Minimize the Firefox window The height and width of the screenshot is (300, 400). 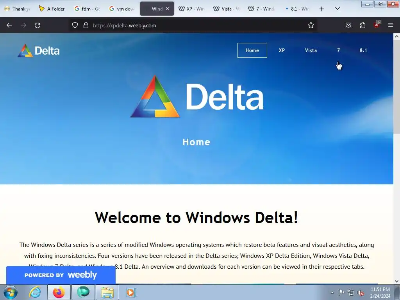click(367, 4)
